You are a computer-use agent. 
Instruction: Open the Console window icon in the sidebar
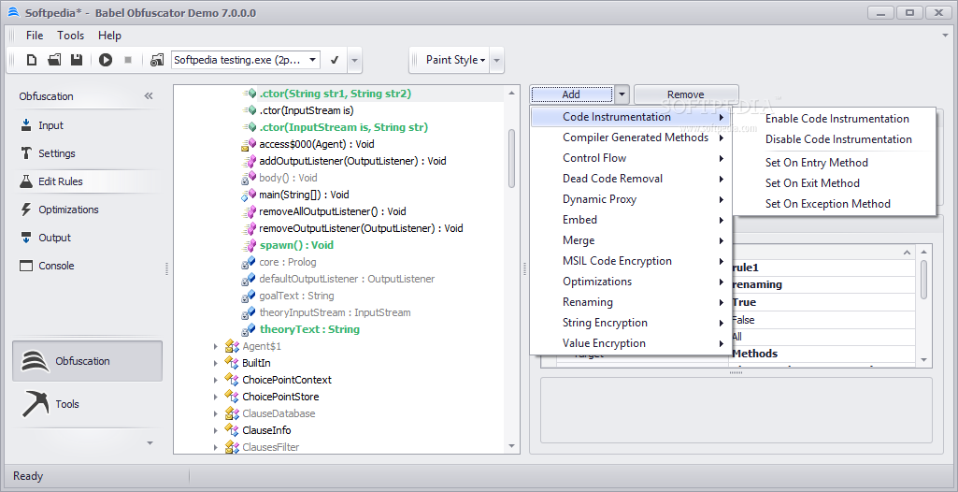[25, 266]
